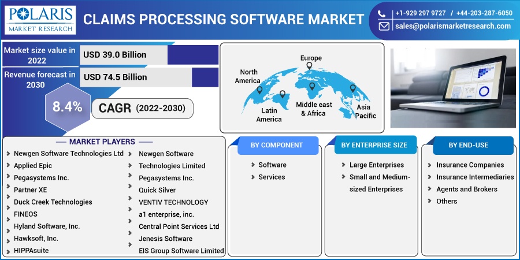This screenshot has height=260, width=520.
Task: Click the By Enterprise Size header
Action: tap(374, 145)
